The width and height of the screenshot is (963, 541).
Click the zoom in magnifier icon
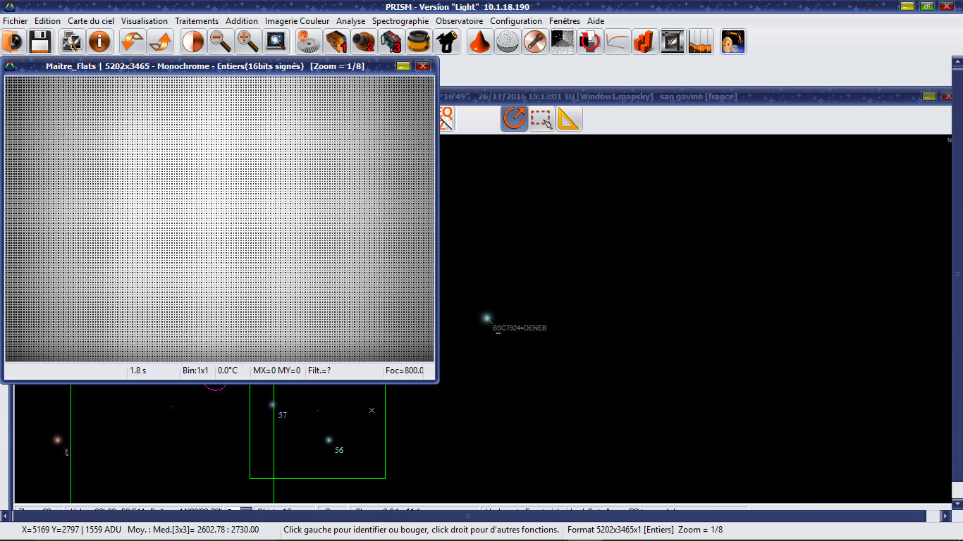click(x=247, y=42)
